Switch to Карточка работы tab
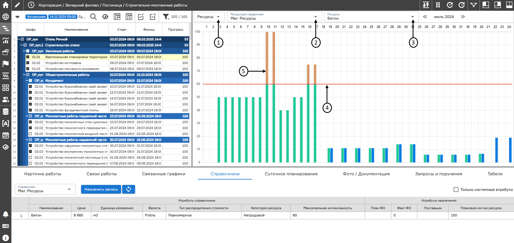The image size is (514, 243). (43, 174)
